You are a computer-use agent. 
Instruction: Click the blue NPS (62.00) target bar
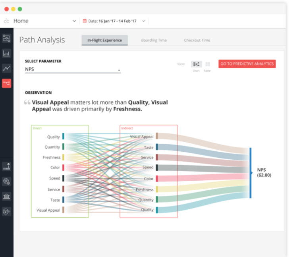coord(250,173)
